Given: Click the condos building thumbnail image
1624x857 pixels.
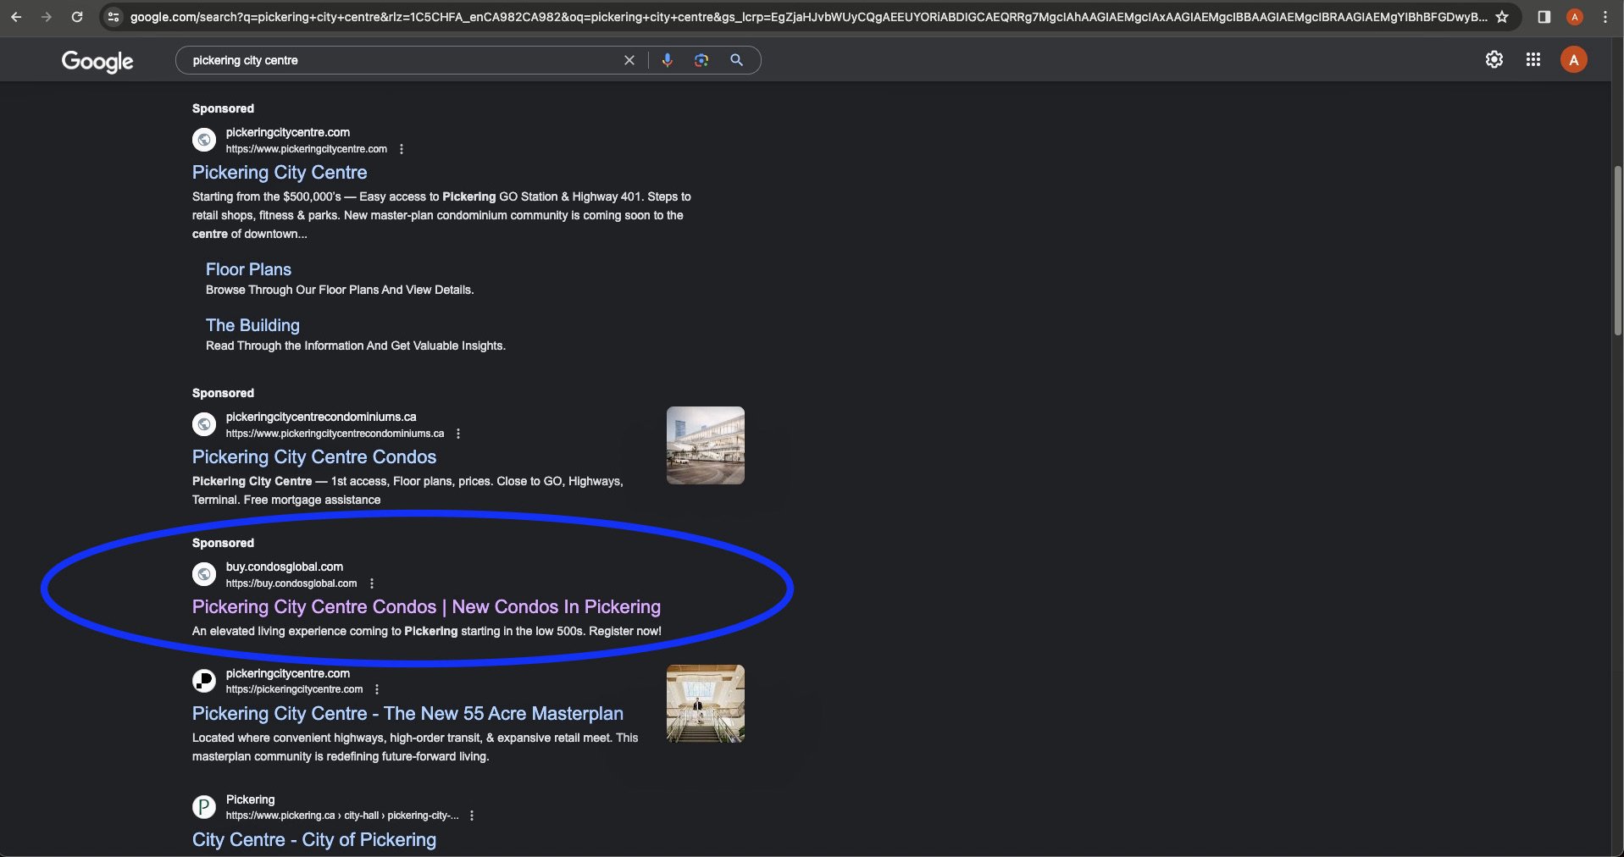Looking at the screenshot, I should coord(706,445).
